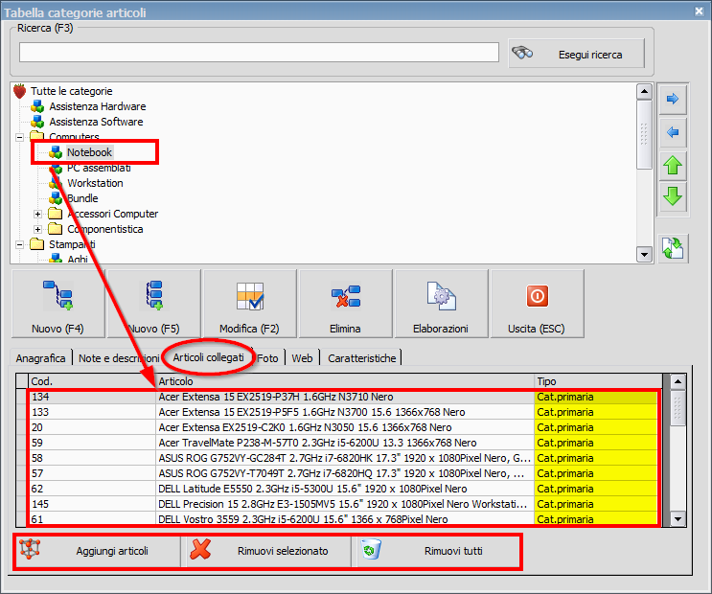Select row Acer Extensa 15 EX2519-P37H
The image size is (712, 594).
click(343, 397)
